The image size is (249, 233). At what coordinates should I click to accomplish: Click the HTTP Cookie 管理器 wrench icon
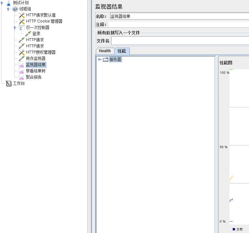pos(22,21)
